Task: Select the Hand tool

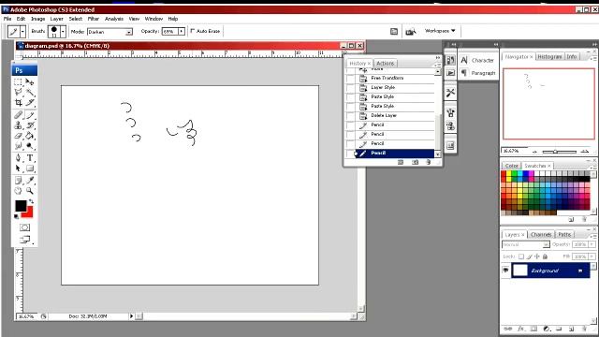Action: coord(18,191)
